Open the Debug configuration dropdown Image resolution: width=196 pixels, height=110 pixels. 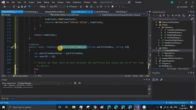(44, 7)
